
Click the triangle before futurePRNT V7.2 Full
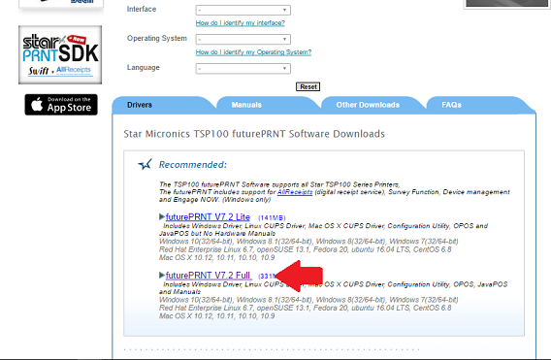pyautogui.click(x=162, y=275)
